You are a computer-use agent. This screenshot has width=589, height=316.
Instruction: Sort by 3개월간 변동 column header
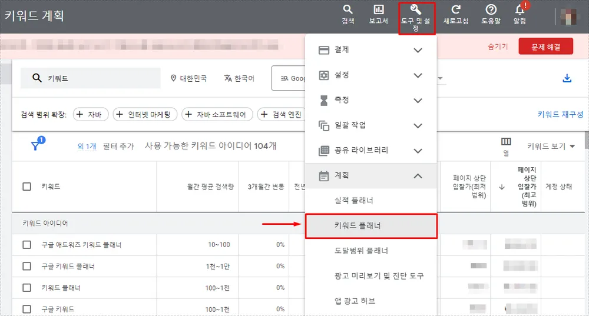(266, 187)
